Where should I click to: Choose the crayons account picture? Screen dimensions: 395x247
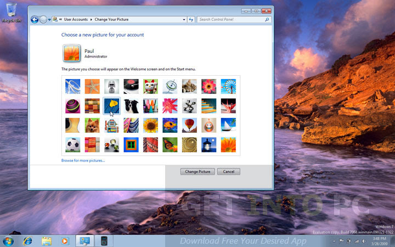coord(151,106)
